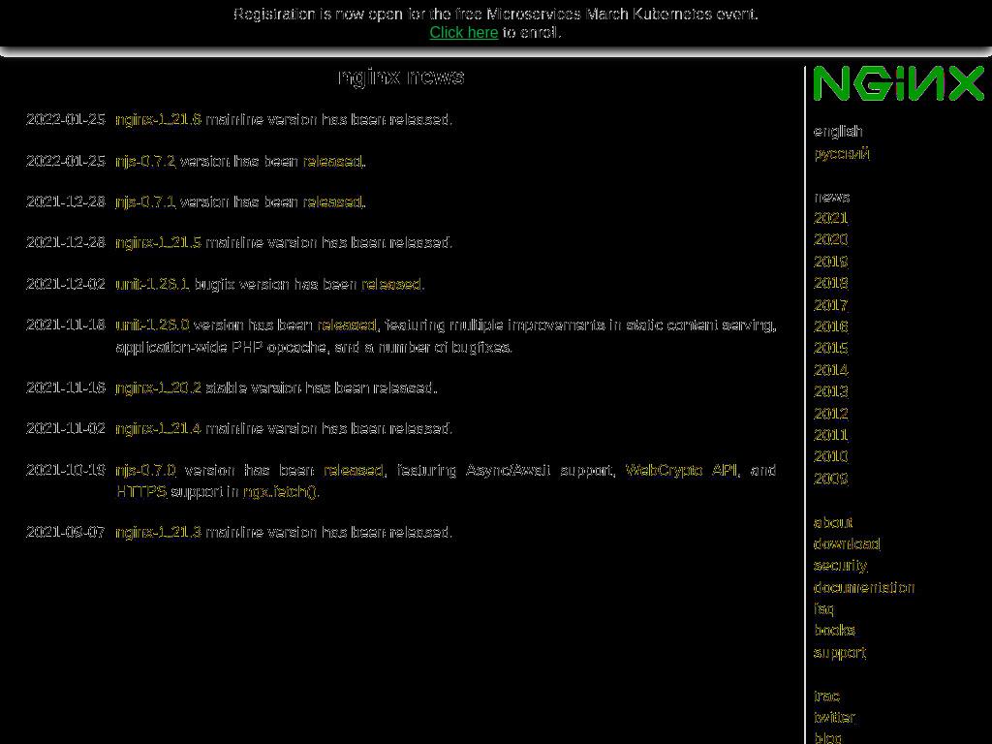
Task: Open the WebCrypto API link
Action: click(681, 470)
